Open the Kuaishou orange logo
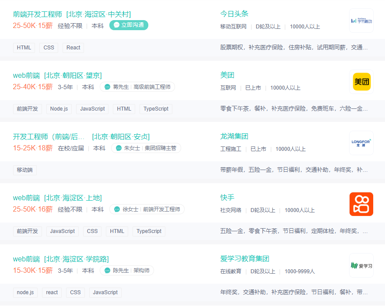The height and width of the screenshot is (306, 385). (x=361, y=204)
